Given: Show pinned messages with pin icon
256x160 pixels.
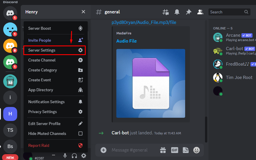Looking at the screenshot, I should 189,12.
